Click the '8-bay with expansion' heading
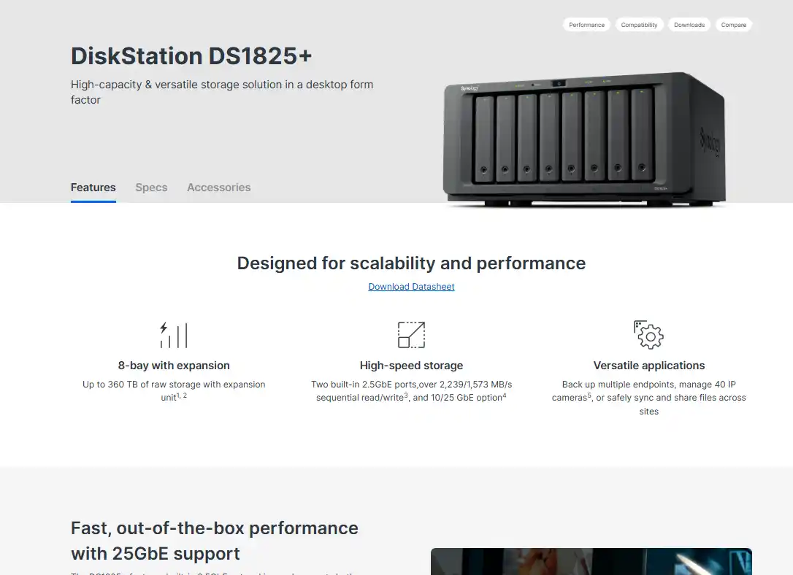This screenshot has width=793, height=575. click(x=174, y=366)
